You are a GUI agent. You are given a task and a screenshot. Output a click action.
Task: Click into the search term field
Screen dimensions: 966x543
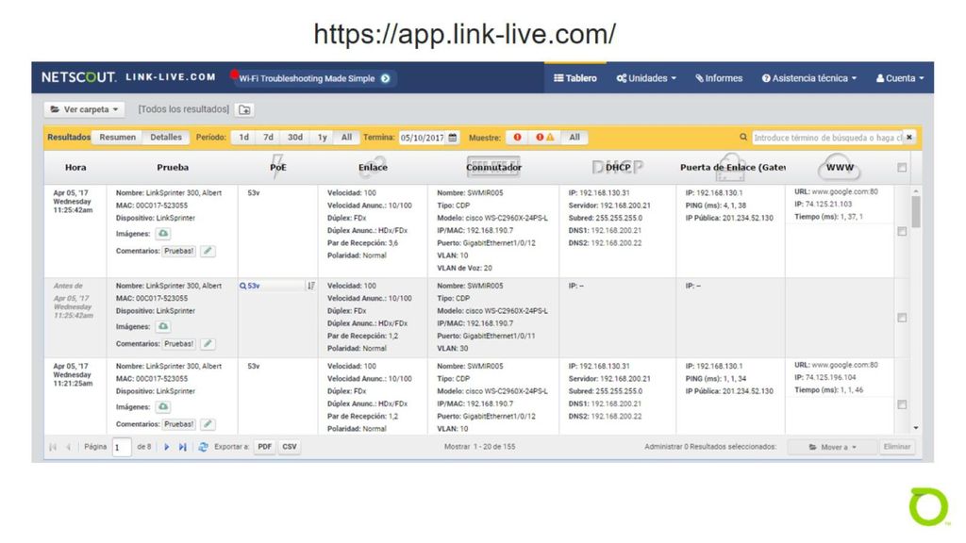(826, 138)
